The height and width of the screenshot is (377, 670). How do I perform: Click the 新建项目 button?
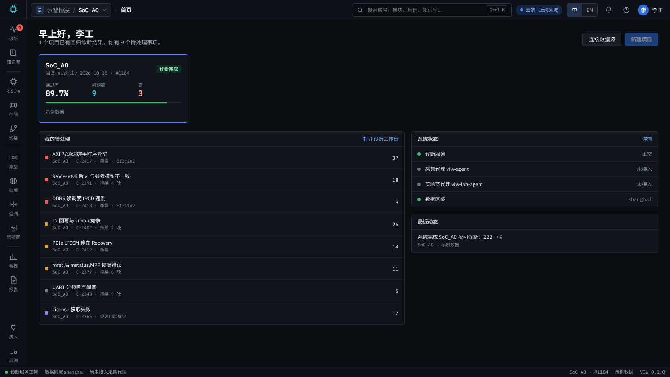[x=641, y=39]
